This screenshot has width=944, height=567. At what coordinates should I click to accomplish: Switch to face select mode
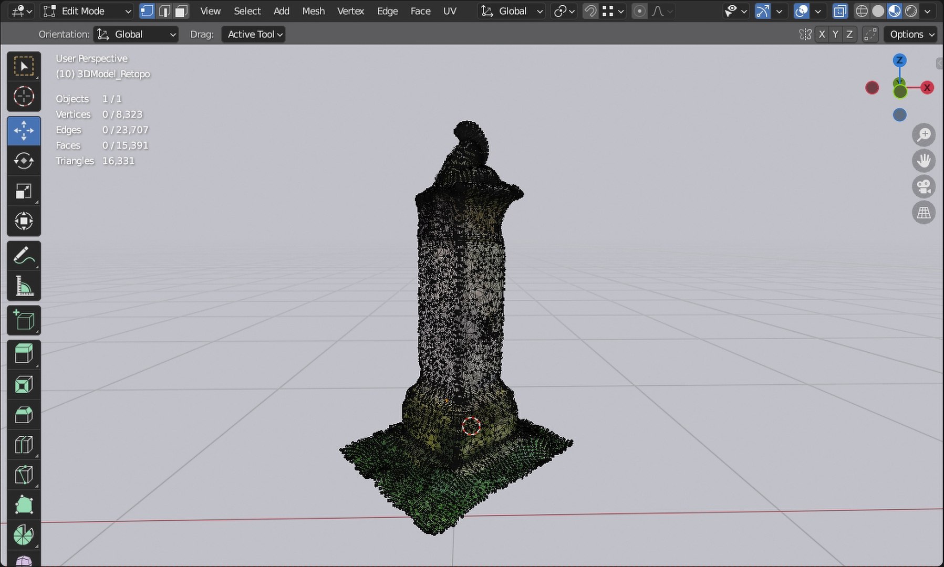182,11
